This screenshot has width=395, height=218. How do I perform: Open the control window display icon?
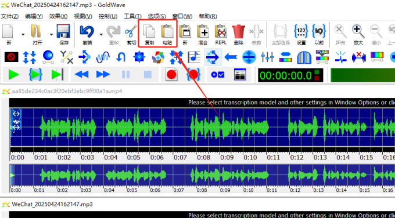click(x=240, y=74)
